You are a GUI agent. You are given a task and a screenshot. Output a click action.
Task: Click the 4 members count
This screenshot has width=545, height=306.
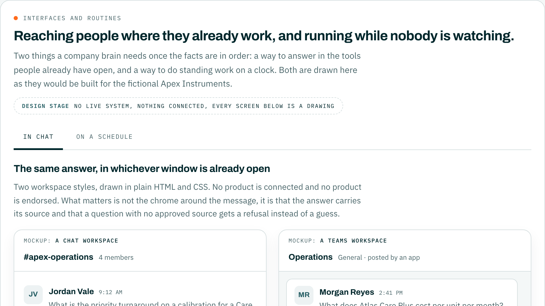(x=116, y=257)
